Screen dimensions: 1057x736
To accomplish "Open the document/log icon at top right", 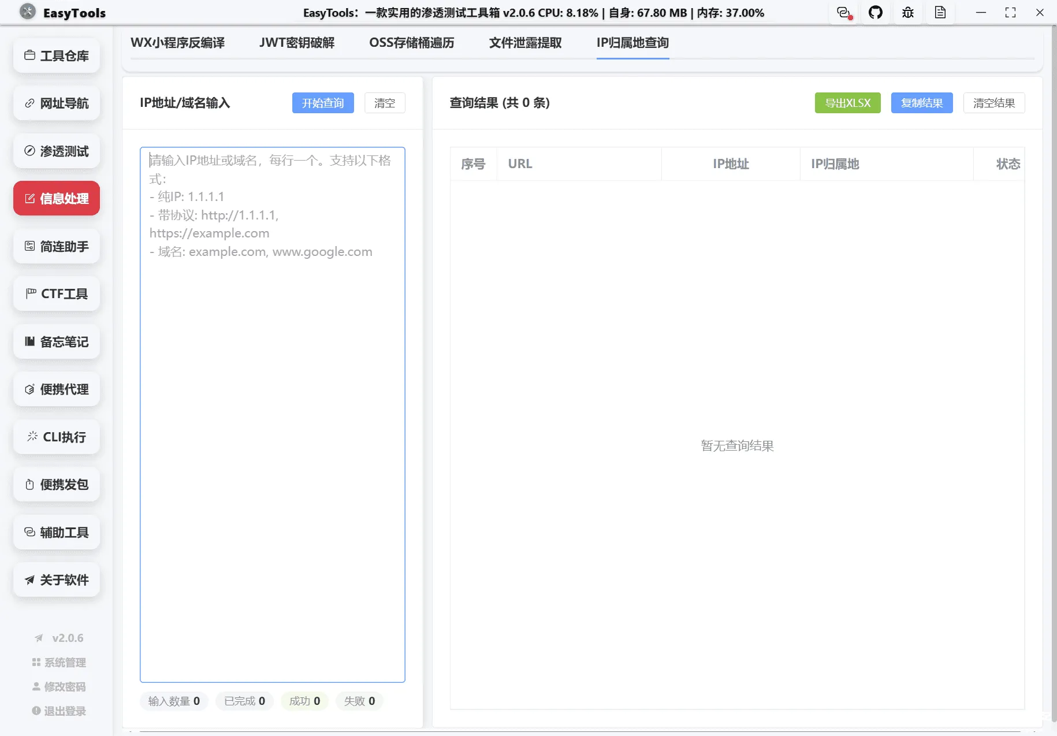I will click(940, 12).
